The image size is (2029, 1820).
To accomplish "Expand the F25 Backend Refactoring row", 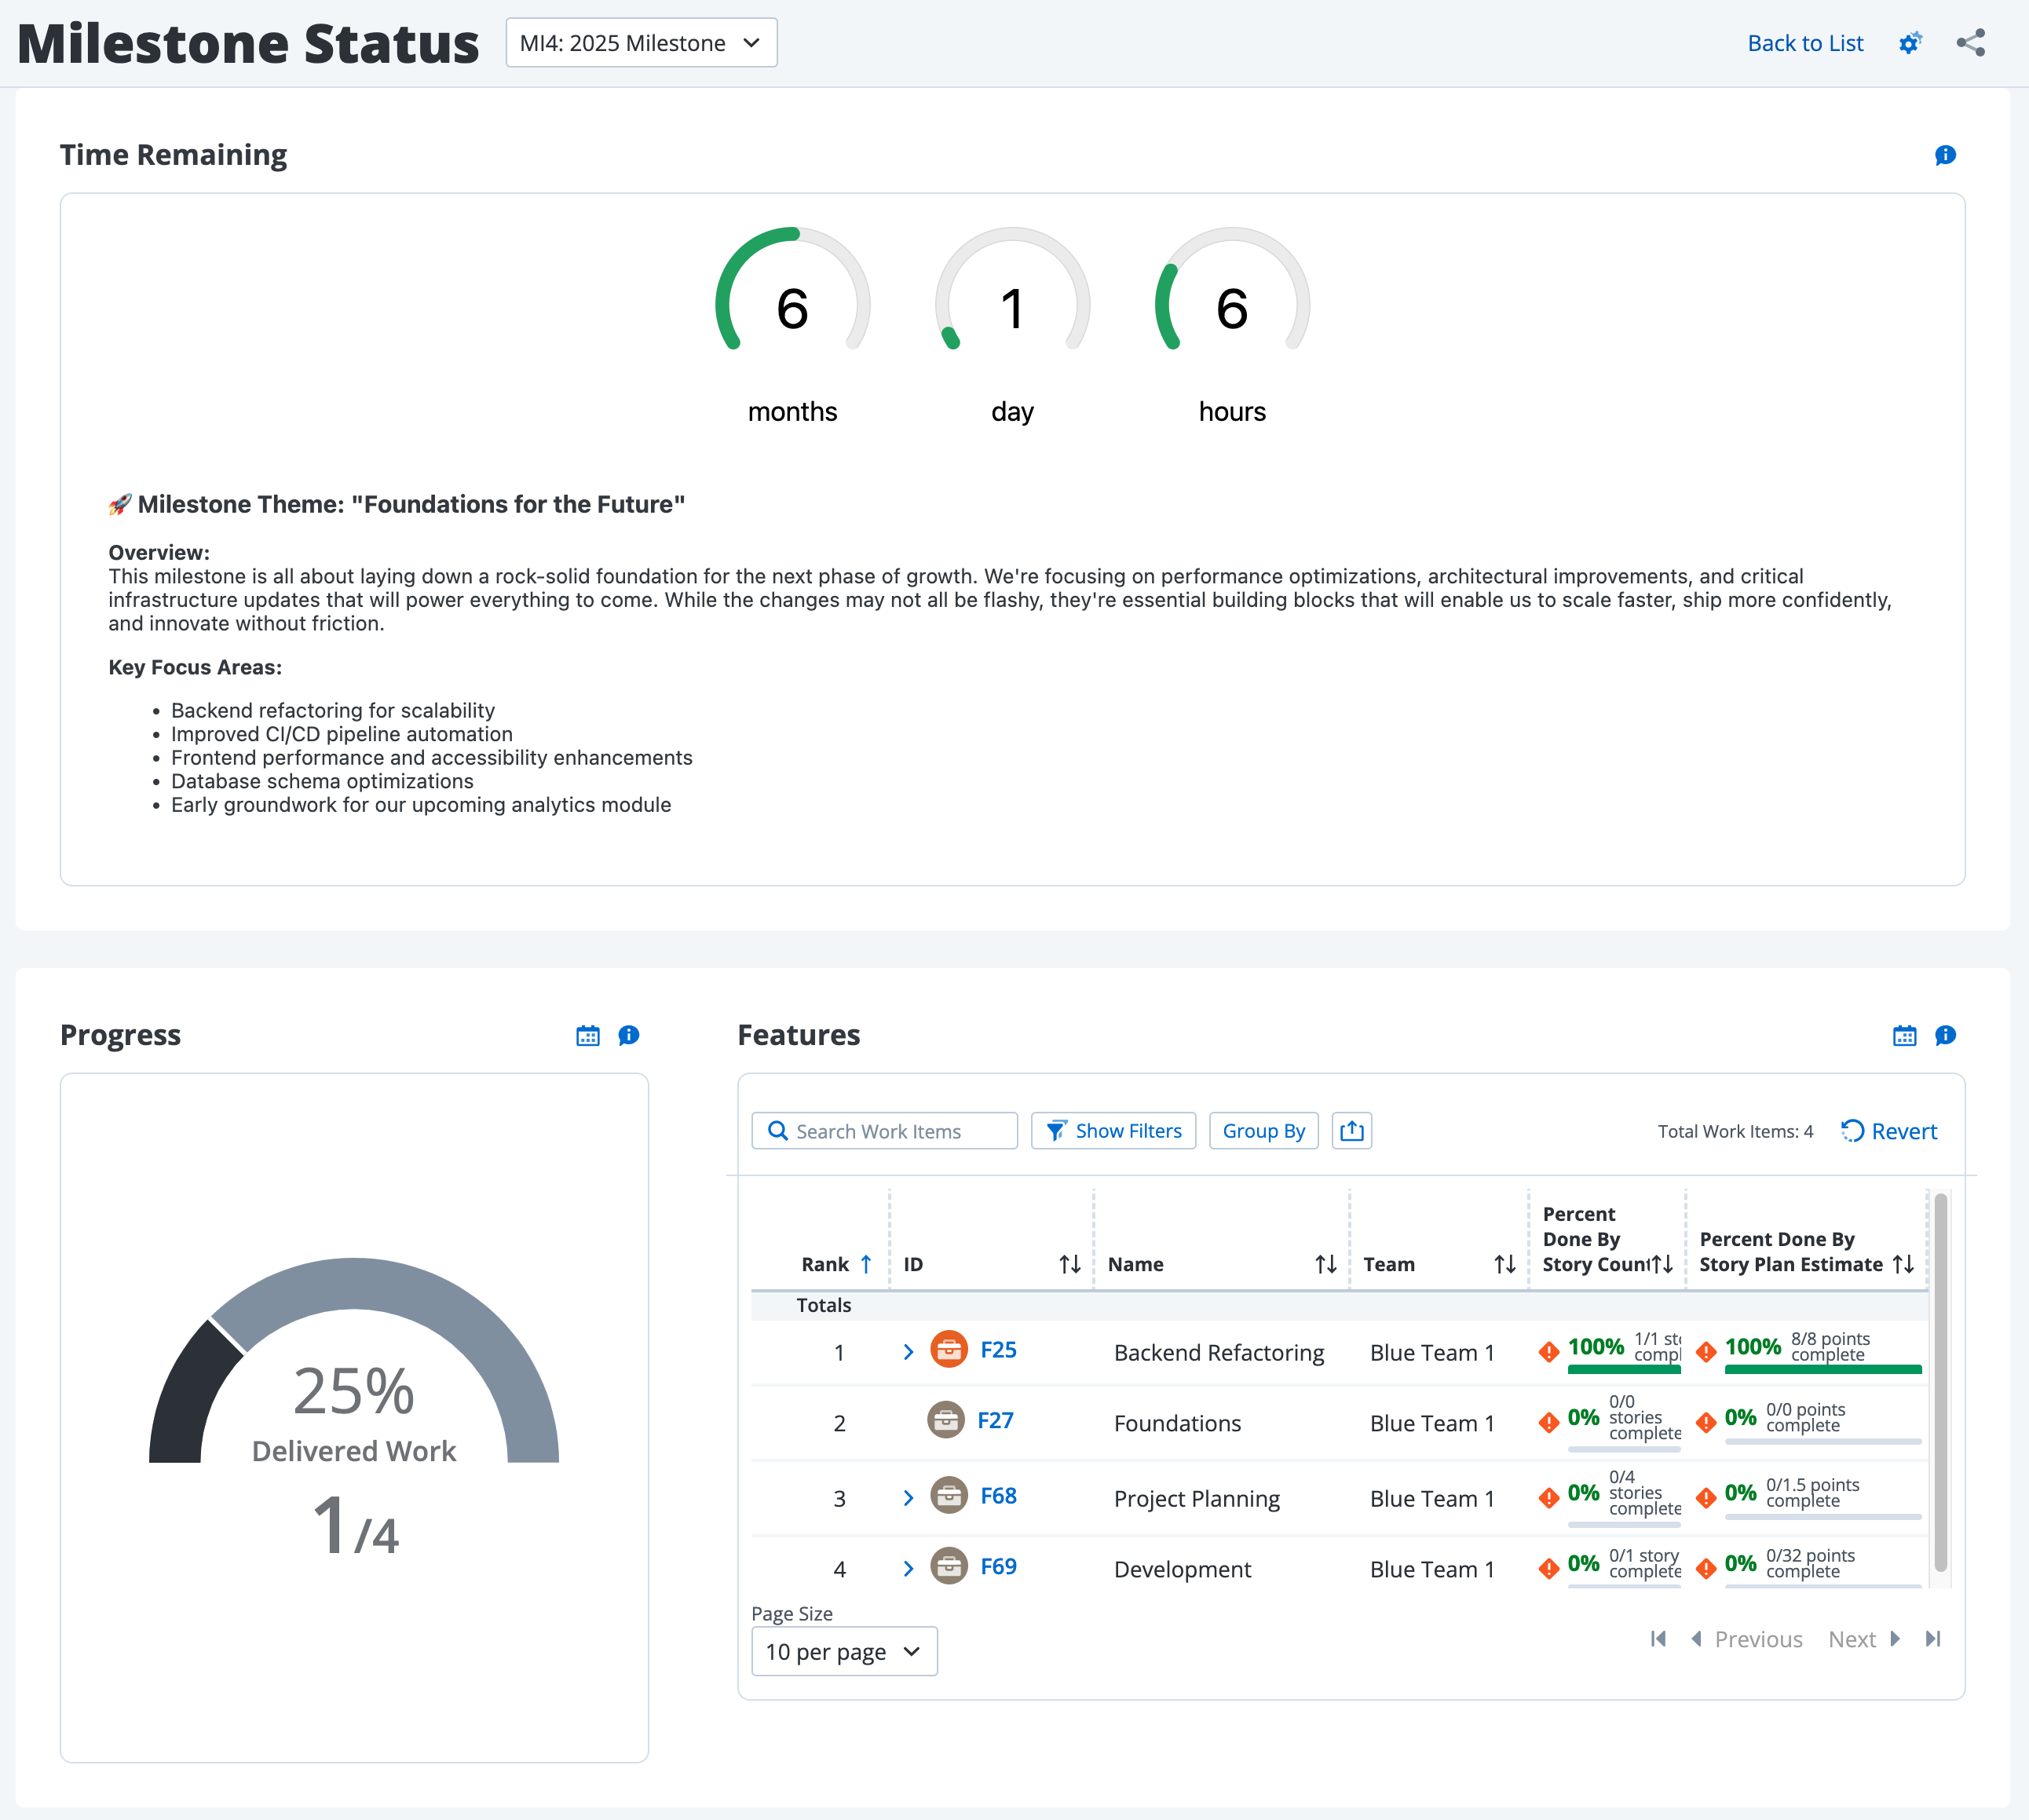I will point(908,1352).
